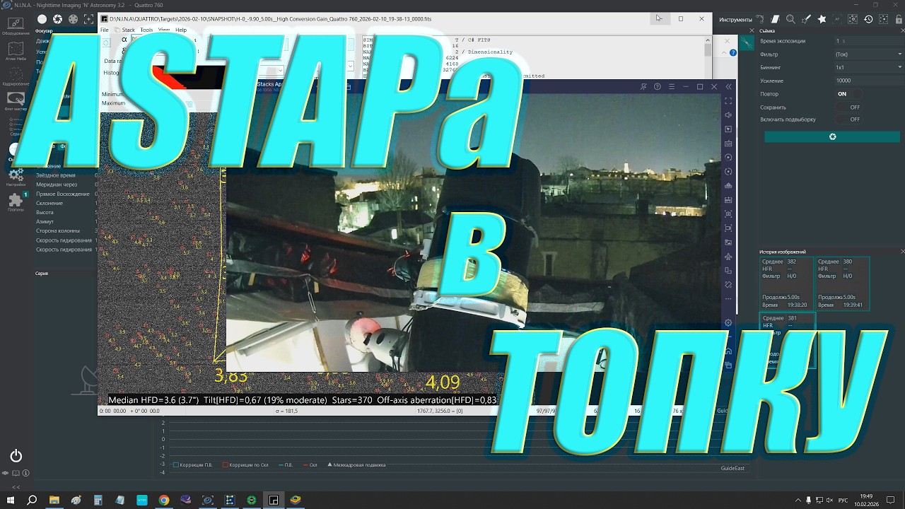The height and width of the screenshot is (509, 905).
Task: Click the Время экспозиции field showing 1 s
Action: tap(868, 41)
